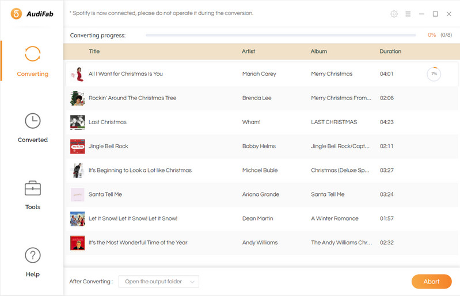
Task: Maximize the AudiFab window
Action: pos(435,14)
